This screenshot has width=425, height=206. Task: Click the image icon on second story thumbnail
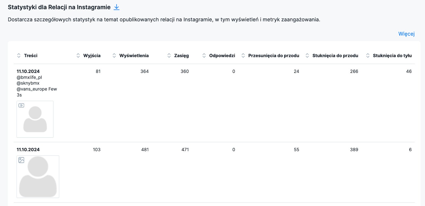(22, 160)
